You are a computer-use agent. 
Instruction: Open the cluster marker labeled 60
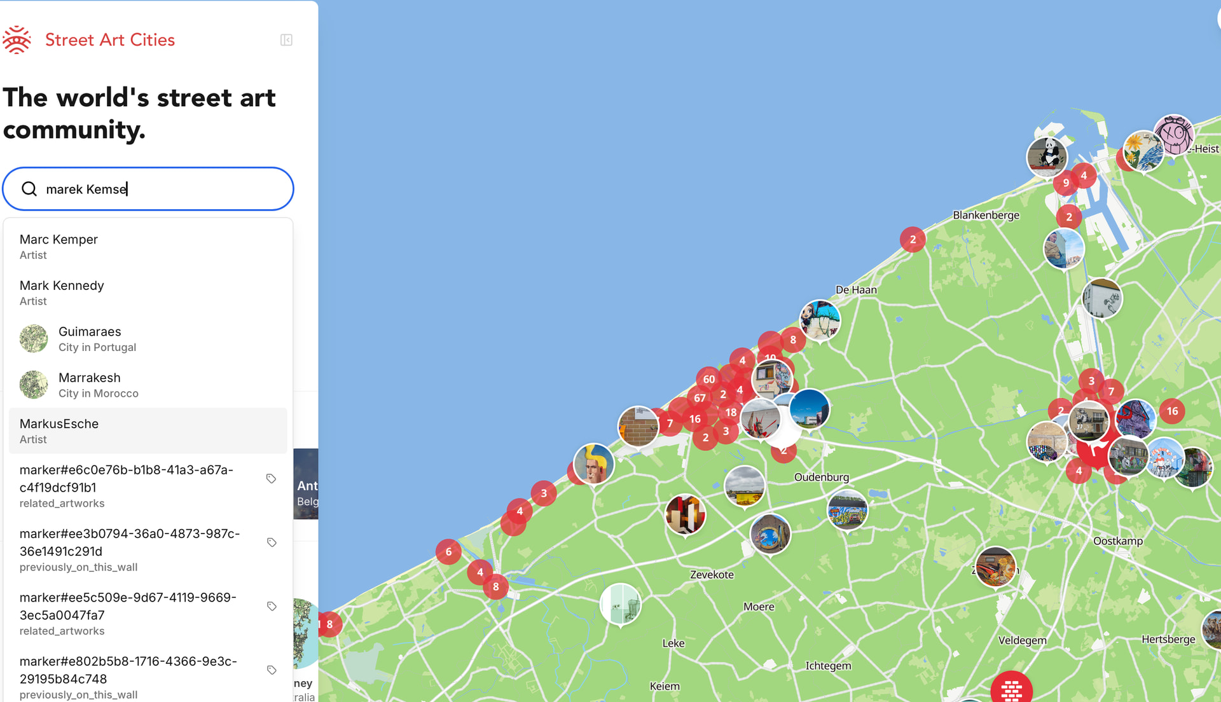point(709,379)
